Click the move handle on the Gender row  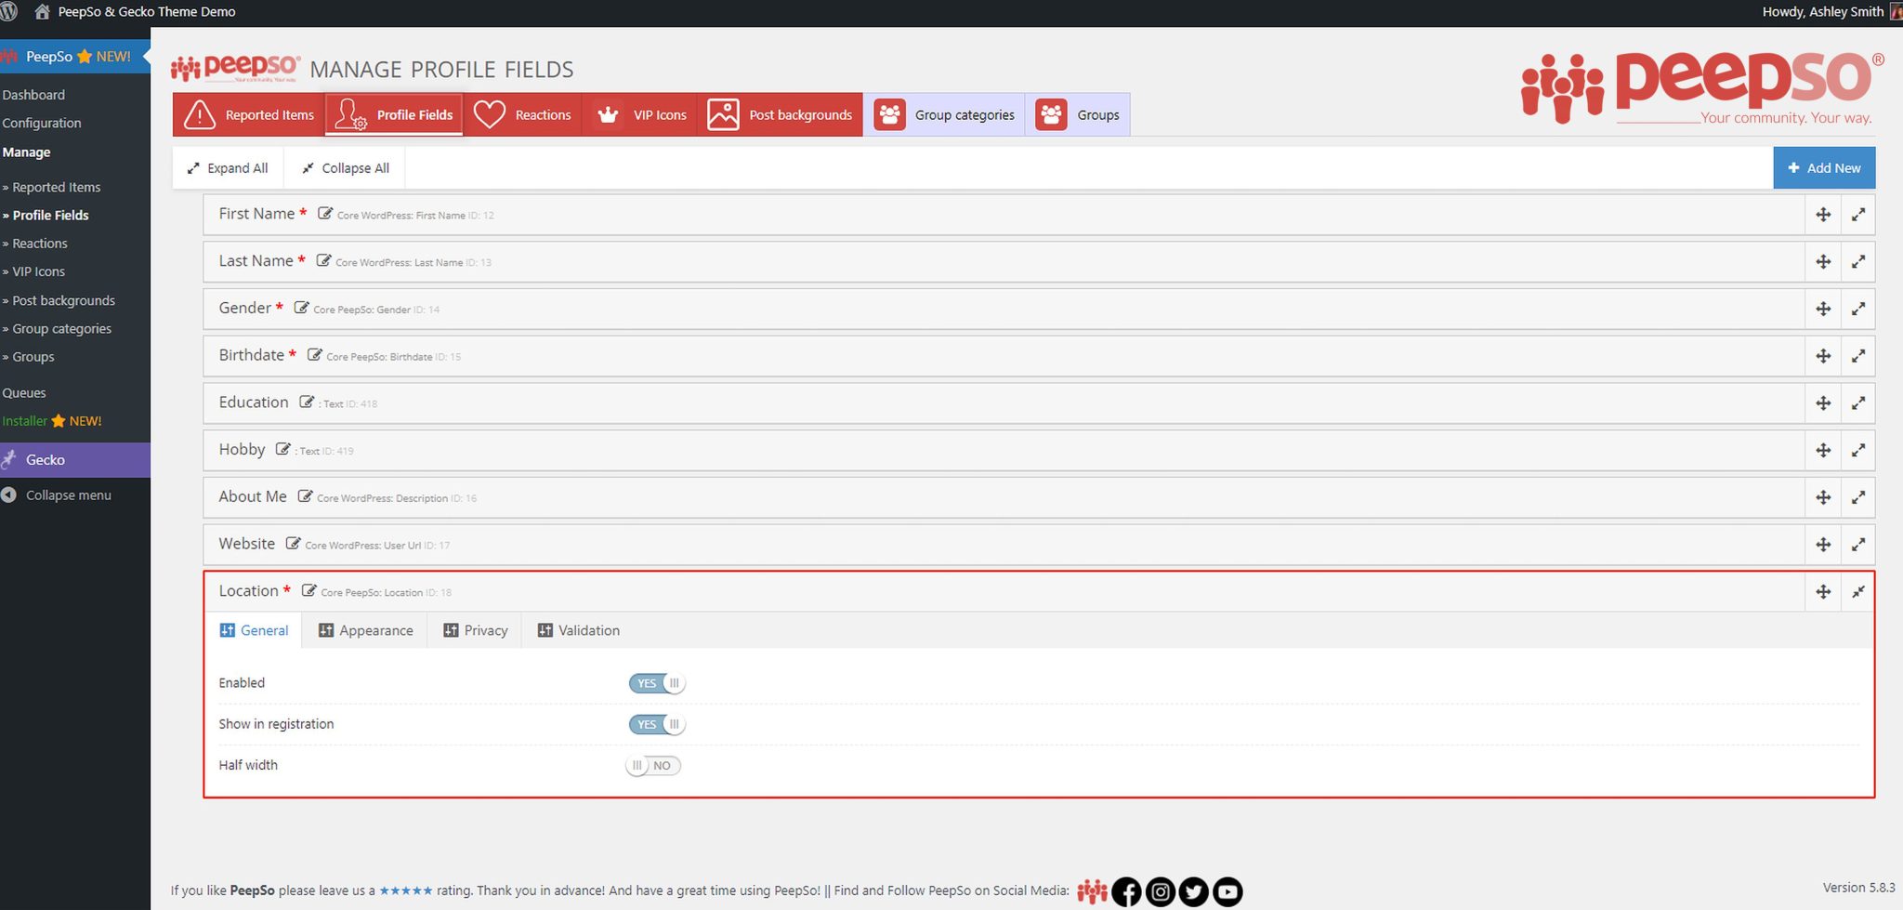(1823, 309)
